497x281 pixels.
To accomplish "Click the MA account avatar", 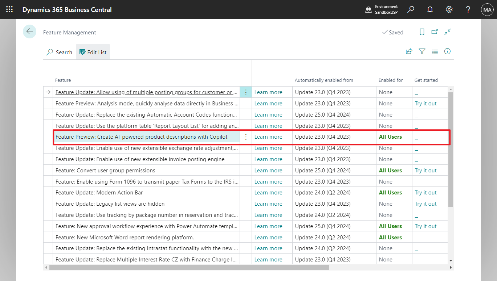I will tap(487, 9).
